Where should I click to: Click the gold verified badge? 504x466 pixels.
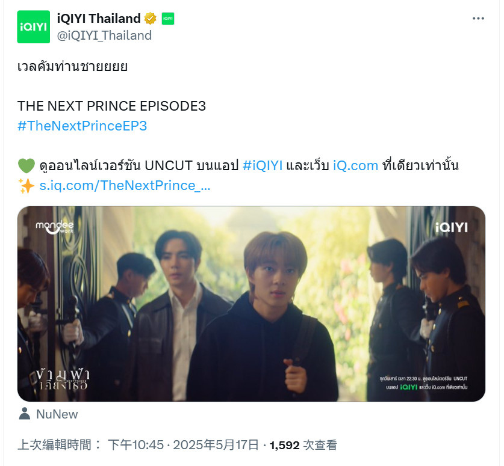pos(150,19)
